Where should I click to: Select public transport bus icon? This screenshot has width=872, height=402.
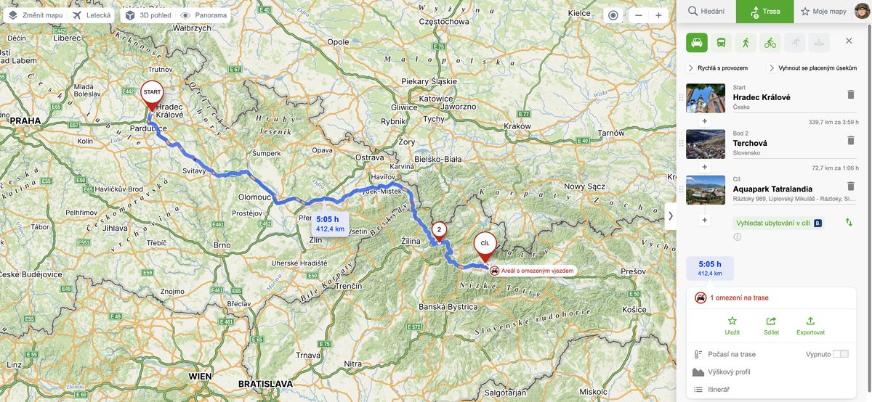[x=722, y=42]
